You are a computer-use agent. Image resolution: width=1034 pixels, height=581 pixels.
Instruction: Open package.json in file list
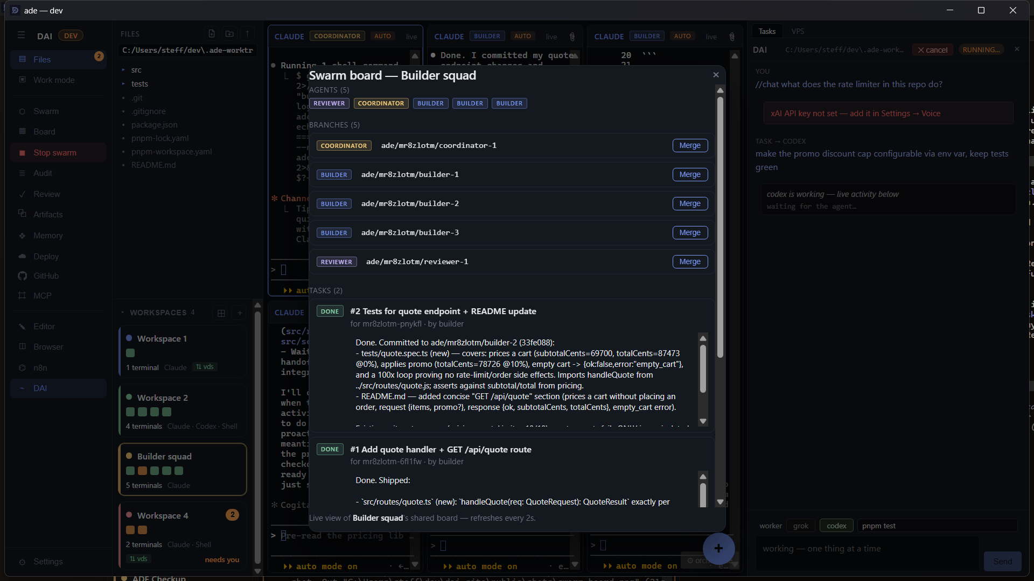coord(154,125)
